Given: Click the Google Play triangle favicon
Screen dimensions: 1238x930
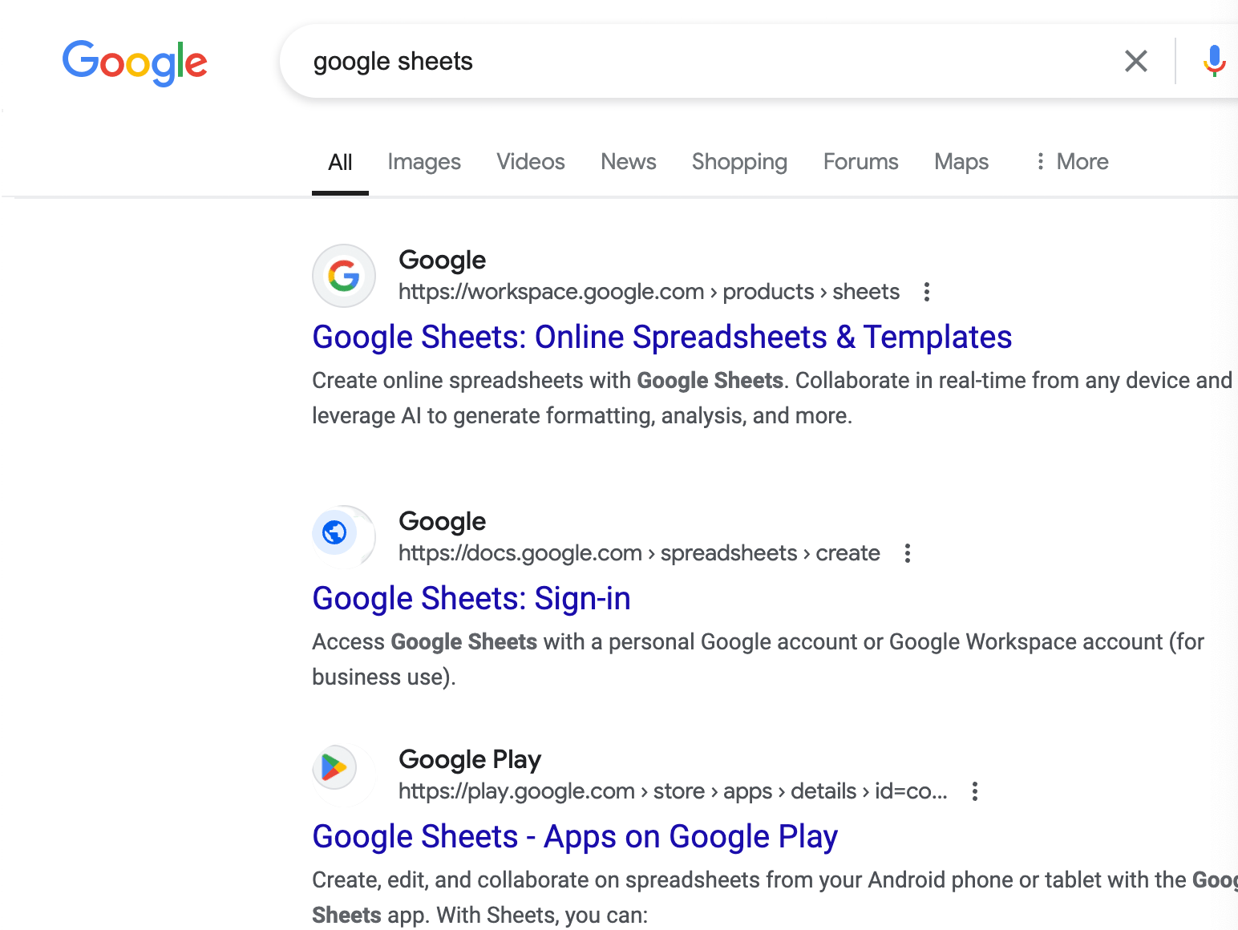Looking at the screenshot, I should coord(336,767).
